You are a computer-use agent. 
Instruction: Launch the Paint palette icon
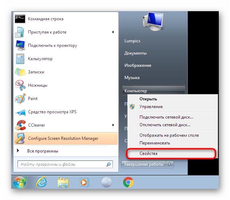20,99
